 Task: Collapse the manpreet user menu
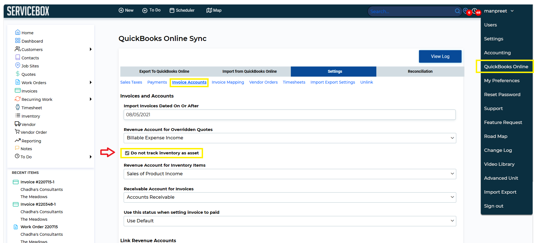tap(499, 11)
